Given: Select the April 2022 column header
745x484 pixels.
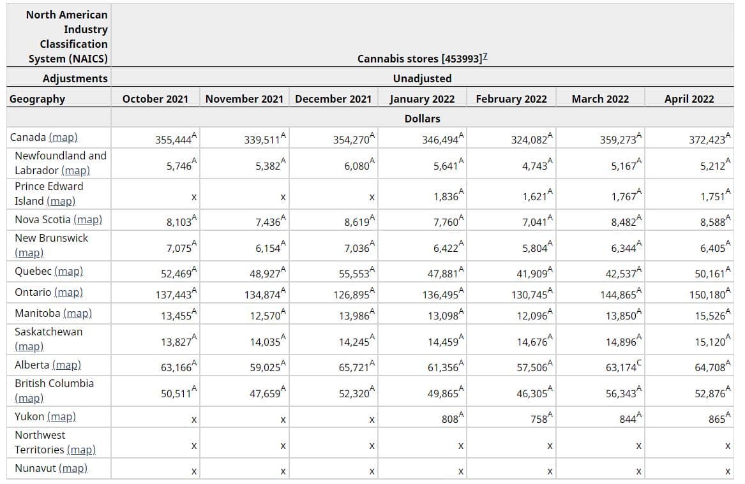Looking at the screenshot, I should click(689, 99).
